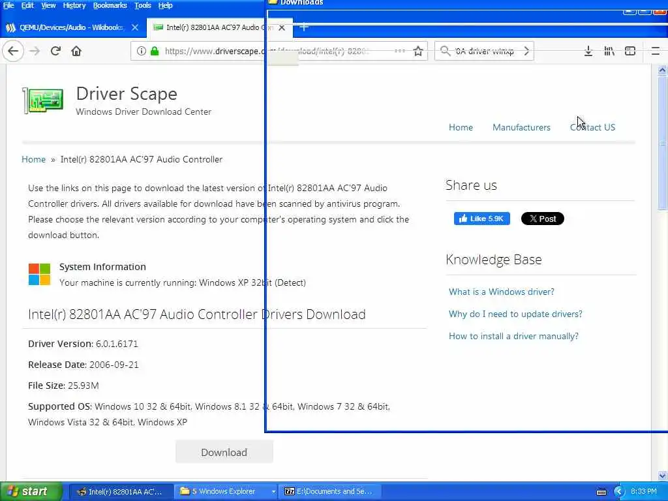The image size is (668, 501).
Task: Close the QEMU/Devices/Audio tab
Action: pyautogui.click(x=135, y=27)
